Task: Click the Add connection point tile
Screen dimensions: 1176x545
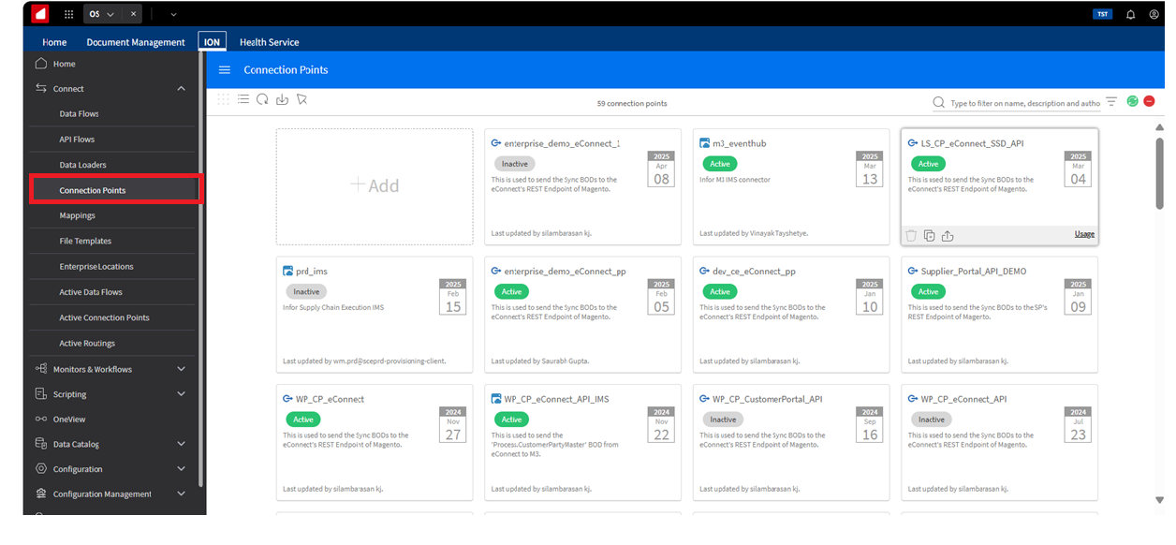Action: (x=375, y=186)
